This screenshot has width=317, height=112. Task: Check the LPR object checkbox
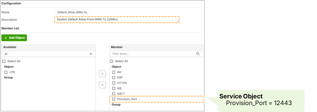click(6, 72)
